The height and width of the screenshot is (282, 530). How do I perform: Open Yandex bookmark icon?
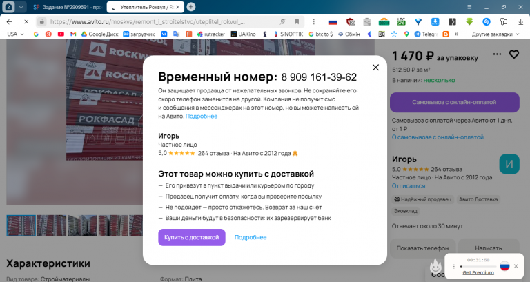pyautogui.click(x=48, y=34)
